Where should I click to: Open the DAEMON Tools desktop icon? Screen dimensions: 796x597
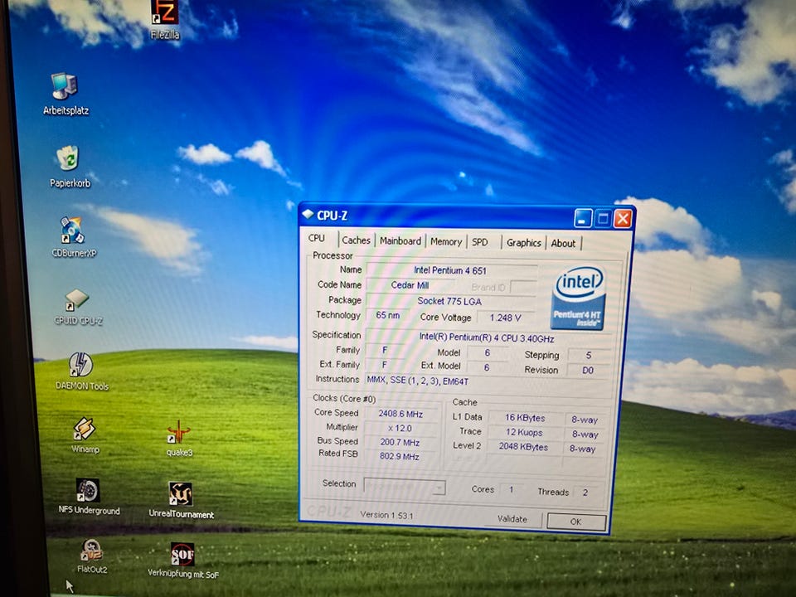(x=82, y=371)
